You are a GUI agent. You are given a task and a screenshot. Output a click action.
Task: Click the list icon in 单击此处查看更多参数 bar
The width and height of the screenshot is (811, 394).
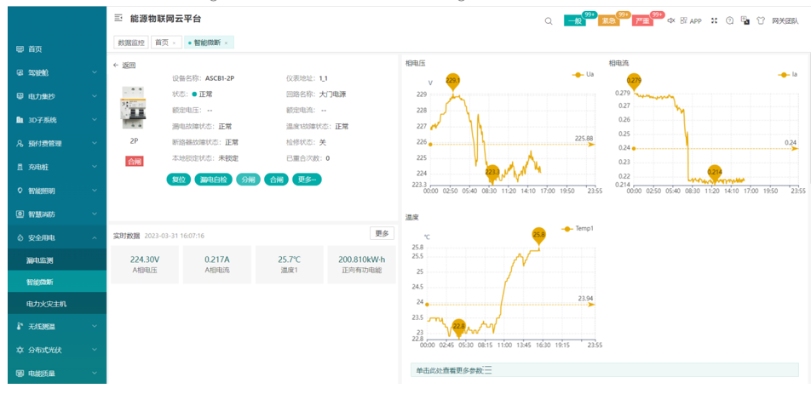[487, 370]
